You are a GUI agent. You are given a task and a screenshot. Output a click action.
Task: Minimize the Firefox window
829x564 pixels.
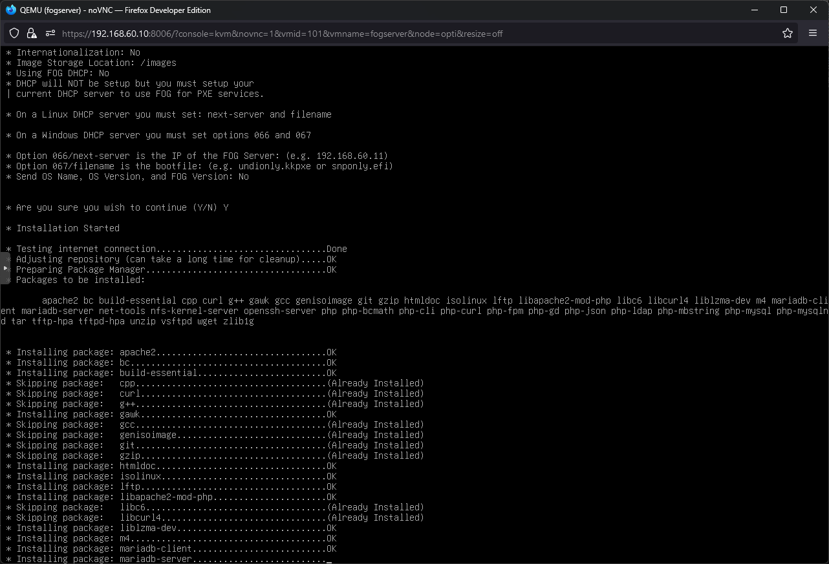(754, 10)
